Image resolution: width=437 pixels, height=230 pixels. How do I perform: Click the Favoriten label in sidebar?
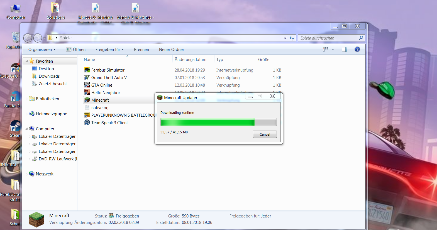[44, 61]
